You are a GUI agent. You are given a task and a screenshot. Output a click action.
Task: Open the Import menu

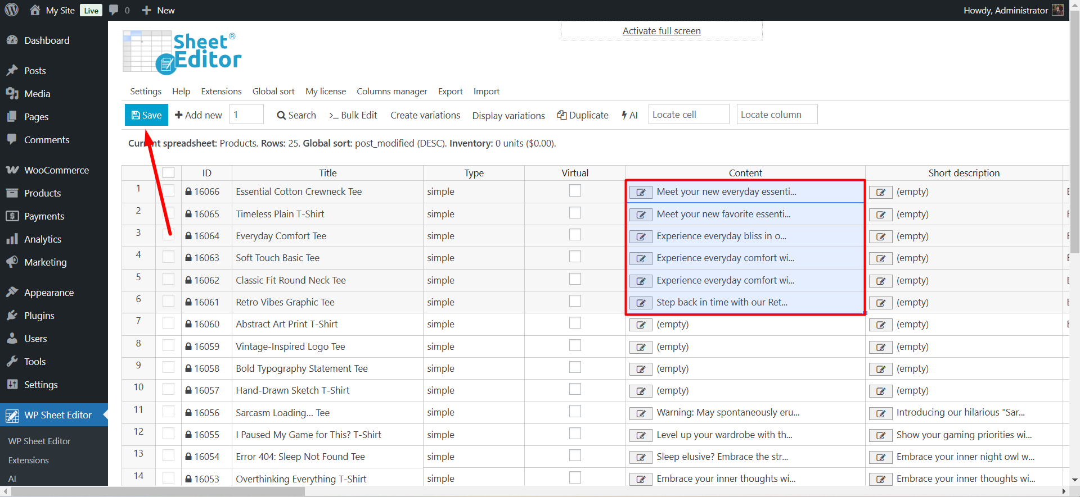pos(487,92)
